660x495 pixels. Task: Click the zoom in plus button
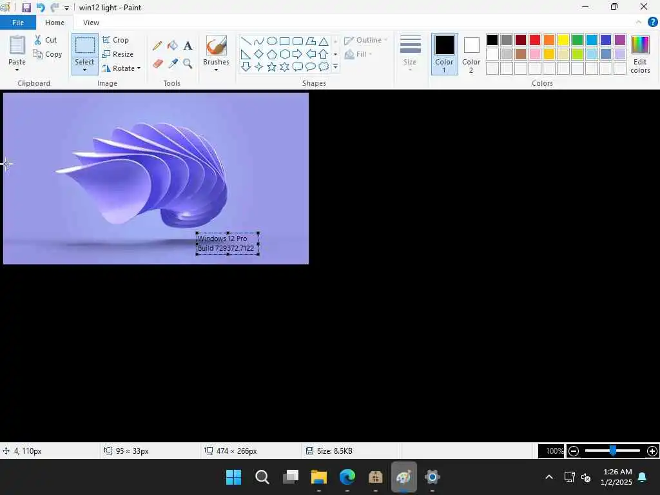652,451
